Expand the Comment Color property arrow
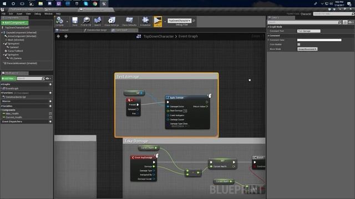Screen dimensions: 355x199 click(268, 40)
